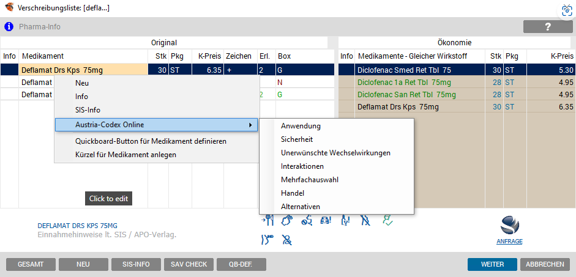Click the green person-with-checkmark icon
The height and width of the screenshot is (277, 576).
387,220
